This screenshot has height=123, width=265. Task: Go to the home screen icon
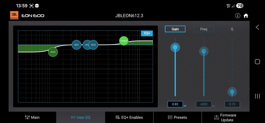[246, 16]
